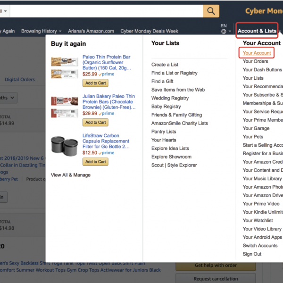This screenshot has height=283, width=283.
Task: Open Scout | Style Explorer
Action: 174,165
